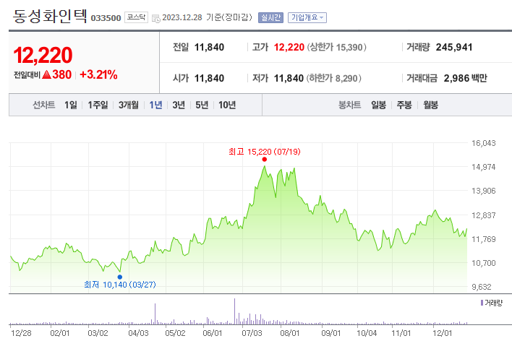Click the tallest volume bar in late June
512x354 pixels.
(234, 311)
